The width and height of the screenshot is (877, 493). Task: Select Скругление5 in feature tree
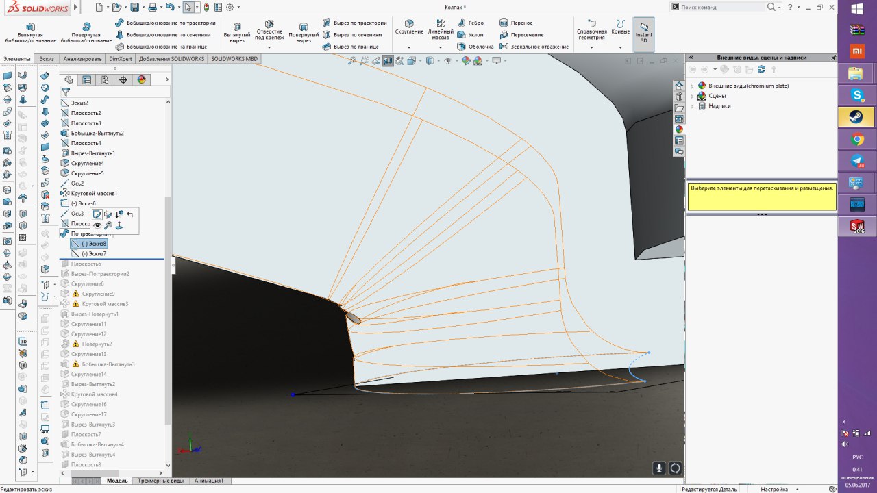click(x=88, y=173)
